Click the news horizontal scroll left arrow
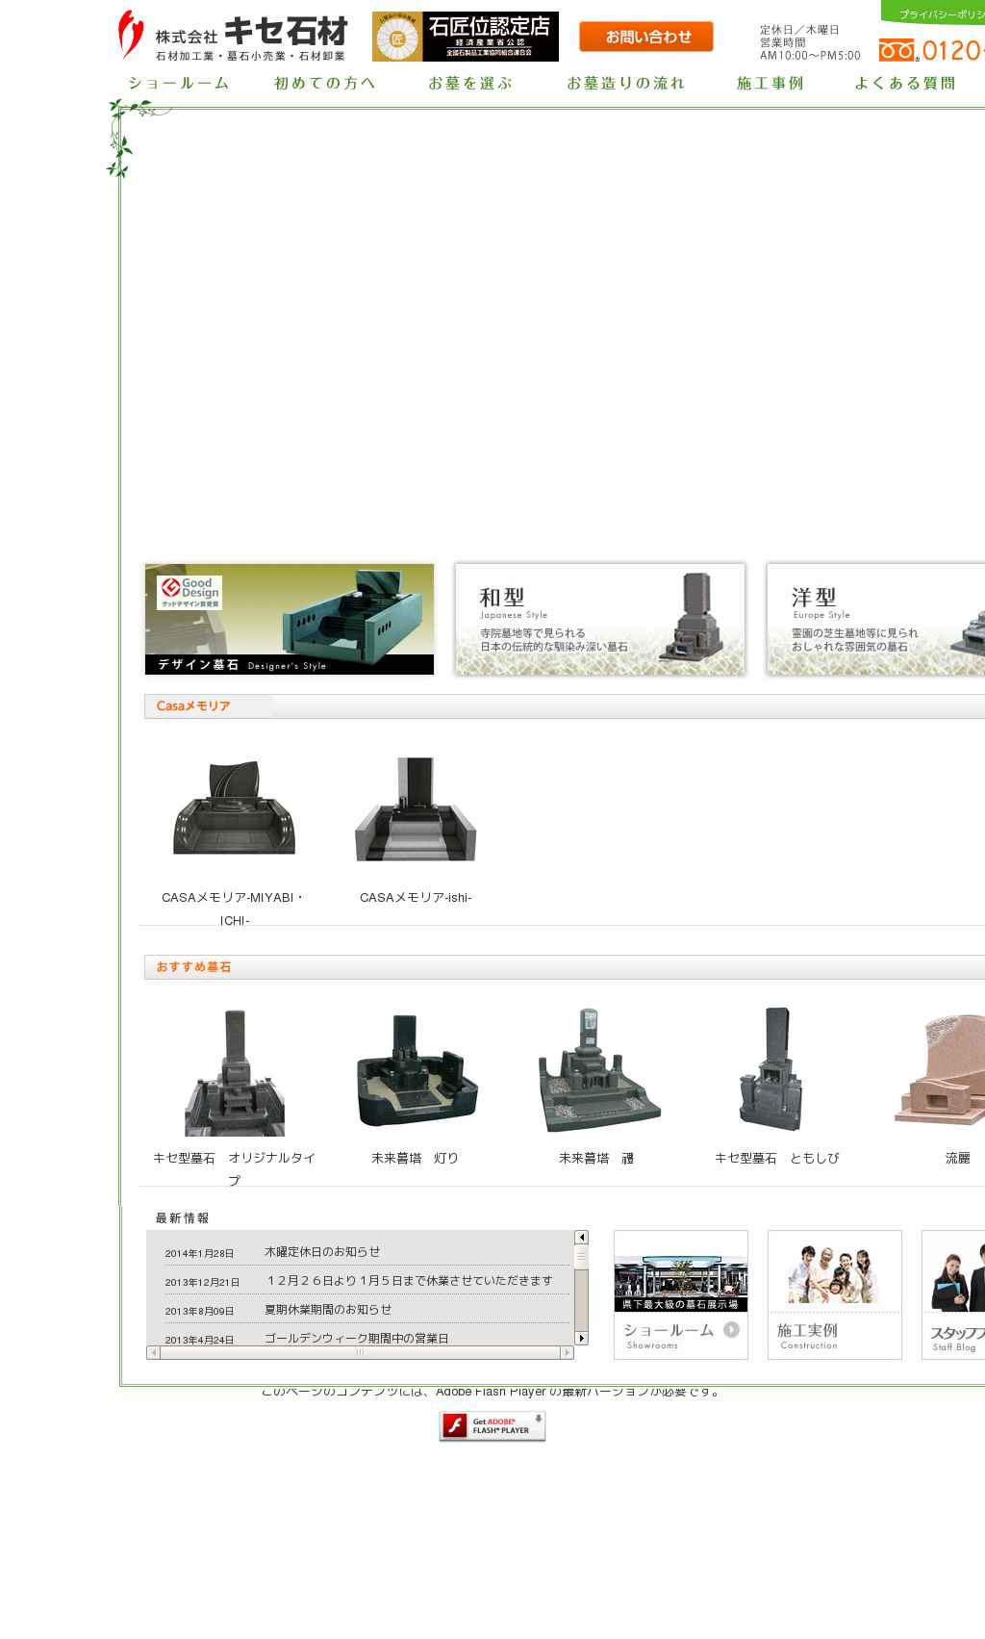 (x=154, y=1352)
